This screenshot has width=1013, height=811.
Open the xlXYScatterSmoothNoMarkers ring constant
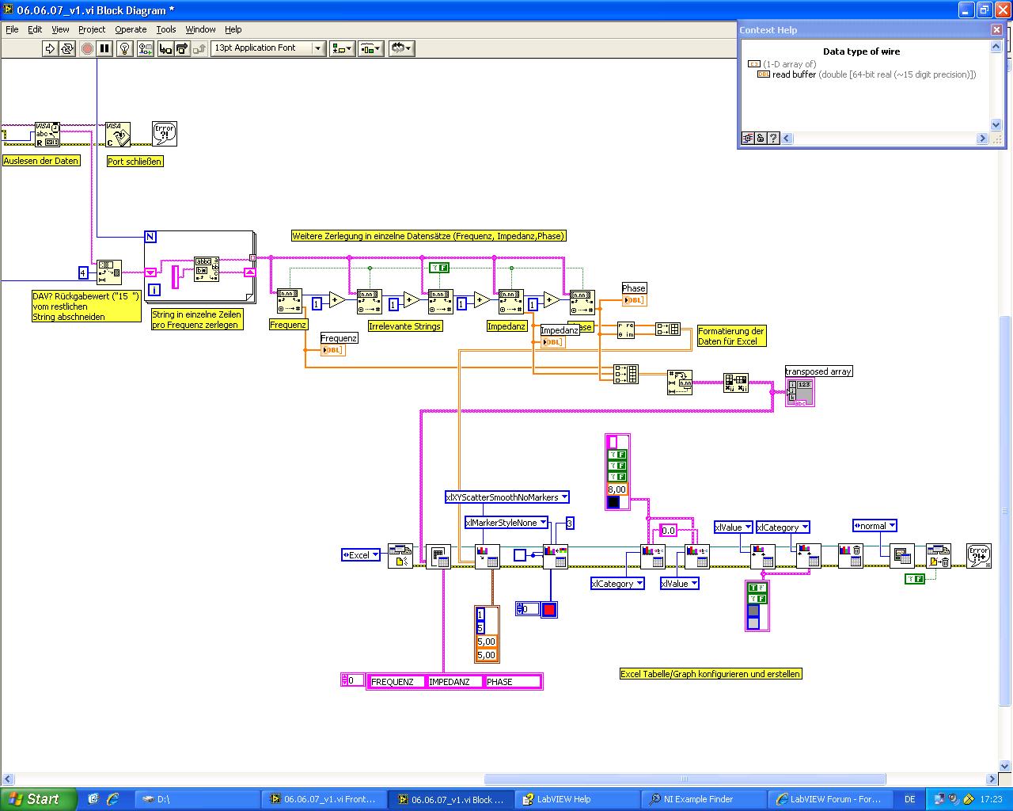(507, 497)
